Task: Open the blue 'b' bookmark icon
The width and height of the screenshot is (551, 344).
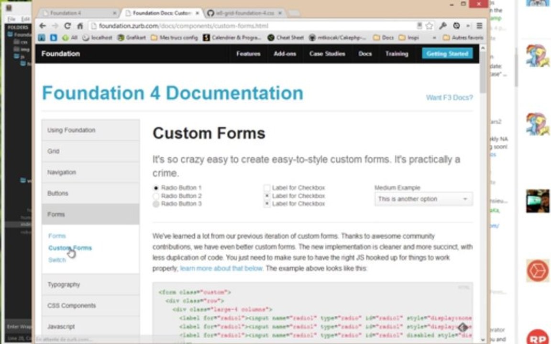Action: (54, 38)
